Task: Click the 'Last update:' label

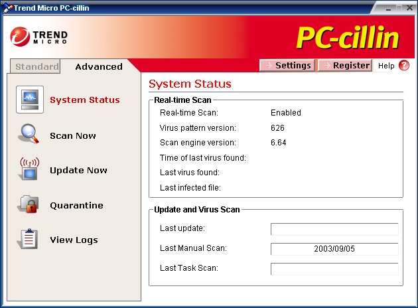Action: (182, 228)
